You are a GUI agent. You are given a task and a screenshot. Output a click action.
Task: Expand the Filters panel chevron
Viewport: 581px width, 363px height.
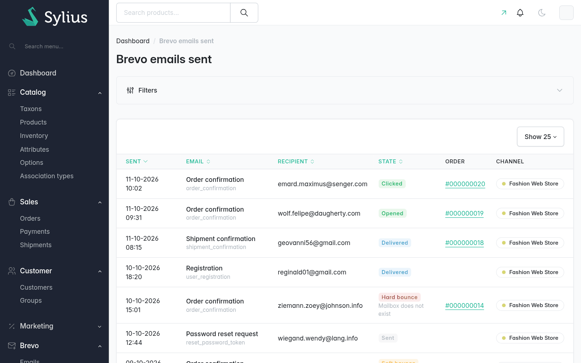pos(560,90)
